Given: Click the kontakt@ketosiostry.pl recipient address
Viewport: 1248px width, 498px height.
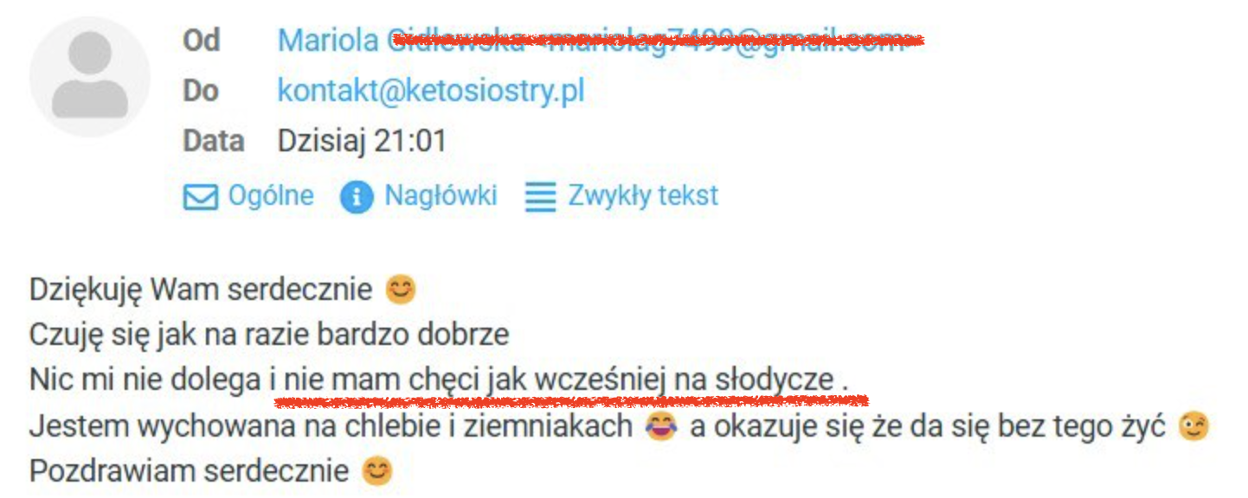Looking at the screenshot, I should [x=431, y=91].
